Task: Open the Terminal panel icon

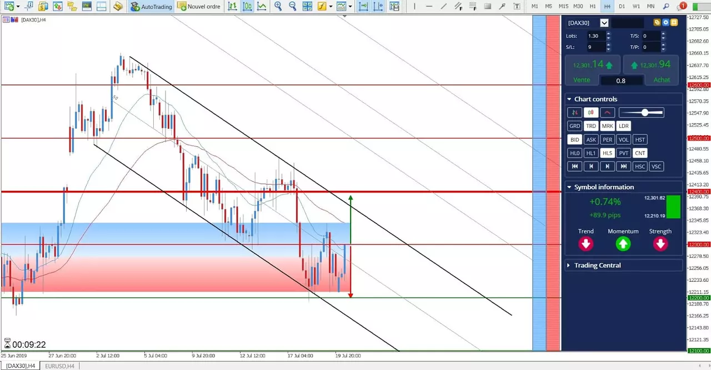Action: (87, 7)
